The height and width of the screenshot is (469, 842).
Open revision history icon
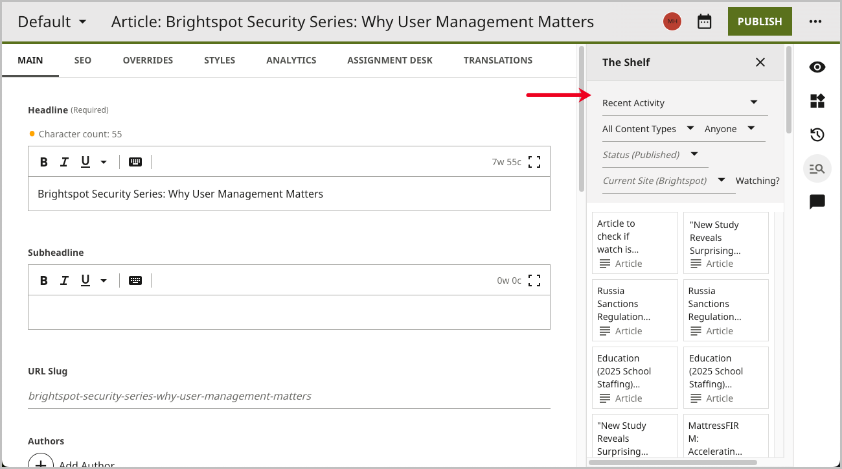click(817, 135)
